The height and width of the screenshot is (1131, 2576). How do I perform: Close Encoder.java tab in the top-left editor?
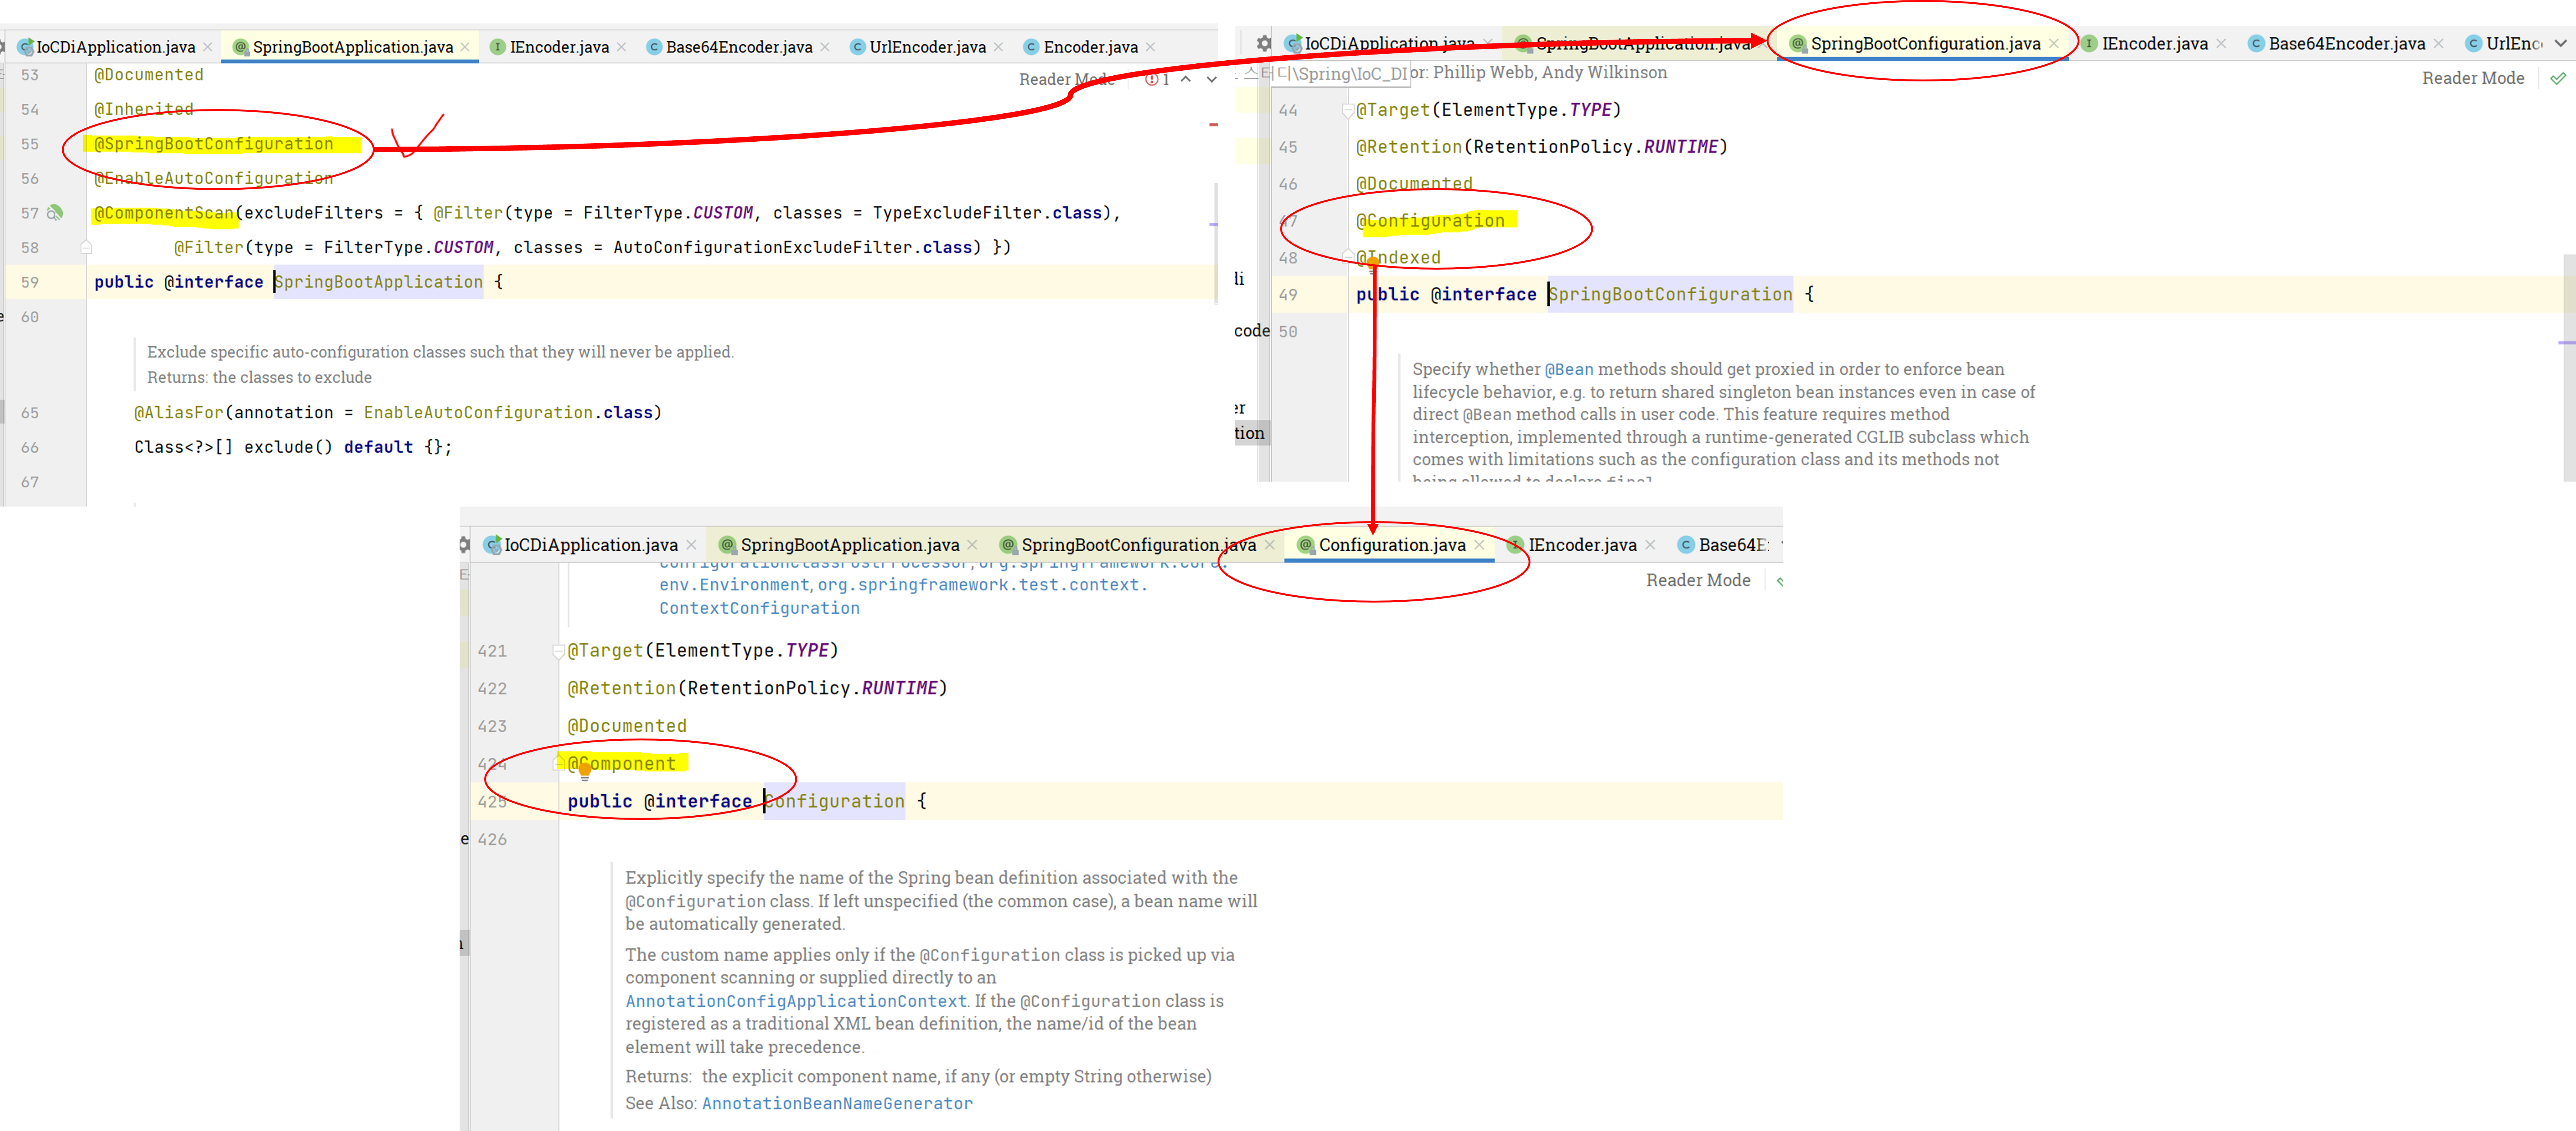(1150, 47)
